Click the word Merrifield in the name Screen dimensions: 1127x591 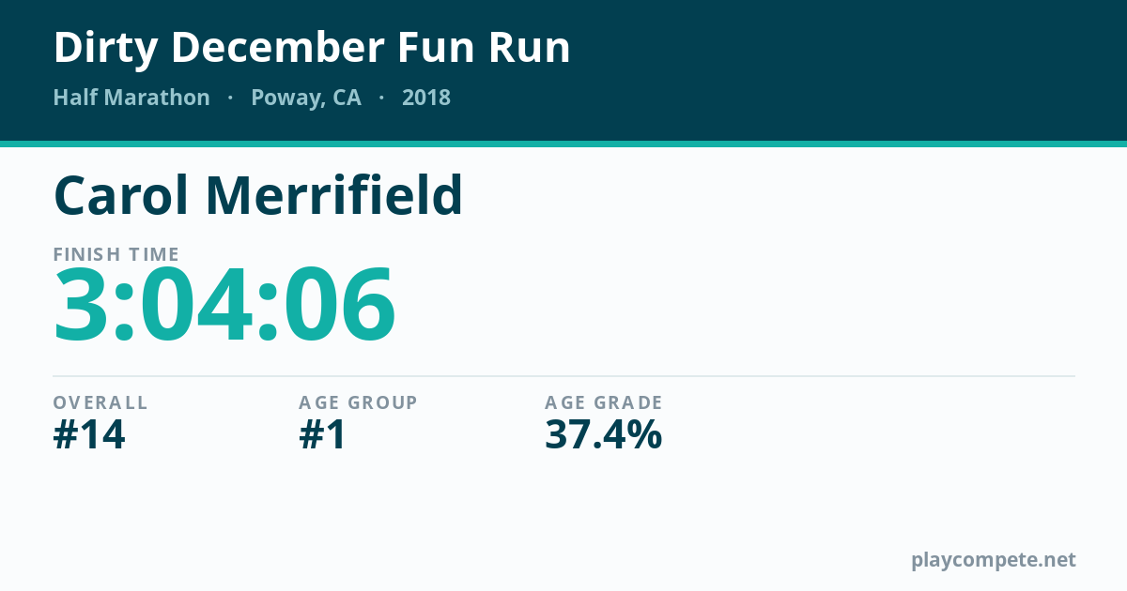(x=334, y=195)
